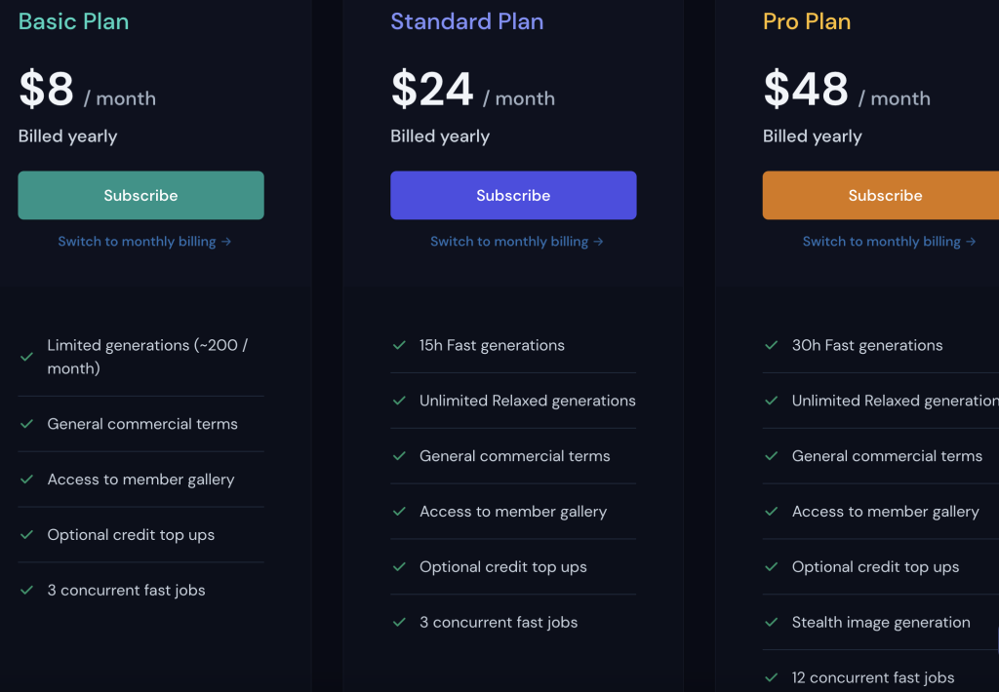The image size is (999, 692).
Task: Click arrow icon after Pro monthly billing link
Action: coord(971,242)
